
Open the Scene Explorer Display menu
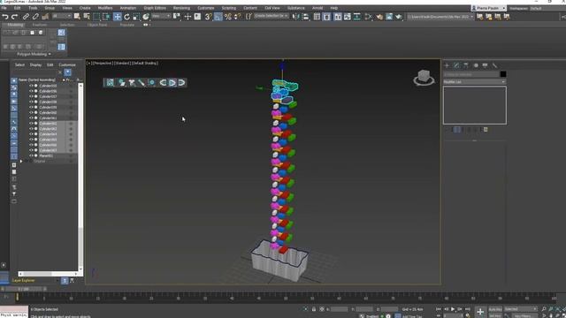click(x=35, y=64)
